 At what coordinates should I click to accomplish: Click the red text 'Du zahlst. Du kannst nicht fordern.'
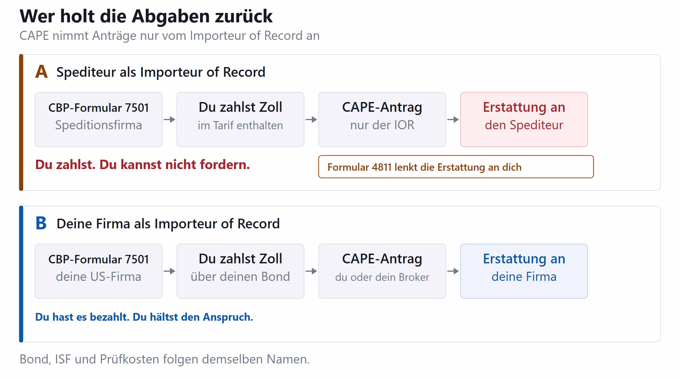click(x=142, y=165)
